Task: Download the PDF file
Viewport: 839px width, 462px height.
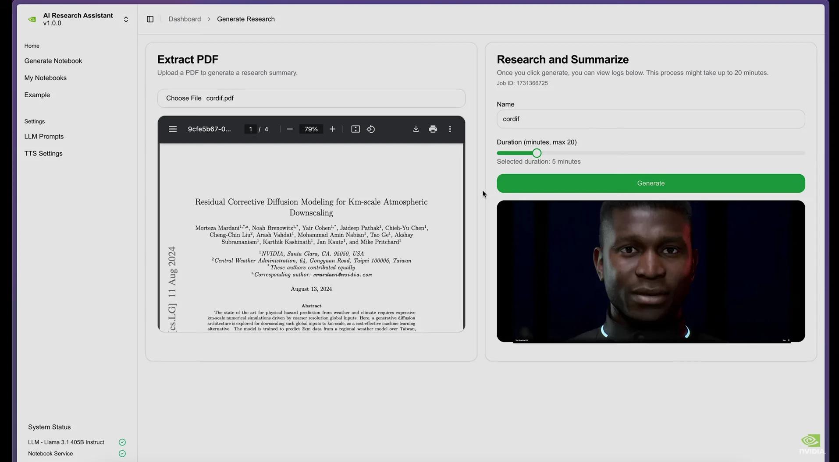Action: pyautogui.click(x=416, y=129)
